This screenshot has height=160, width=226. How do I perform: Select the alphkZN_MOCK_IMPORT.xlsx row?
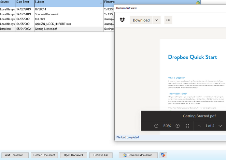[57, 24]
